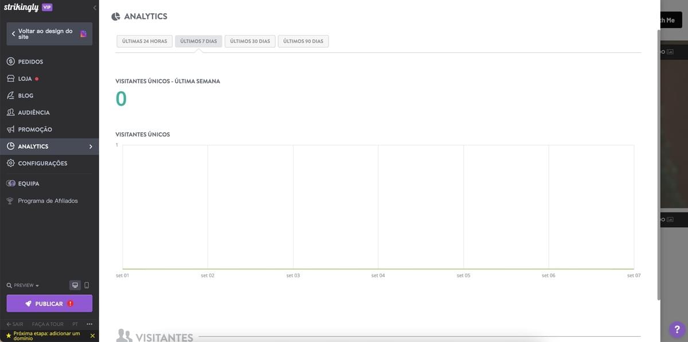This screenshot has width=688, height=342.
Task: Open the Loja store section
Action: pyautogui.click(x=49, y=79)
